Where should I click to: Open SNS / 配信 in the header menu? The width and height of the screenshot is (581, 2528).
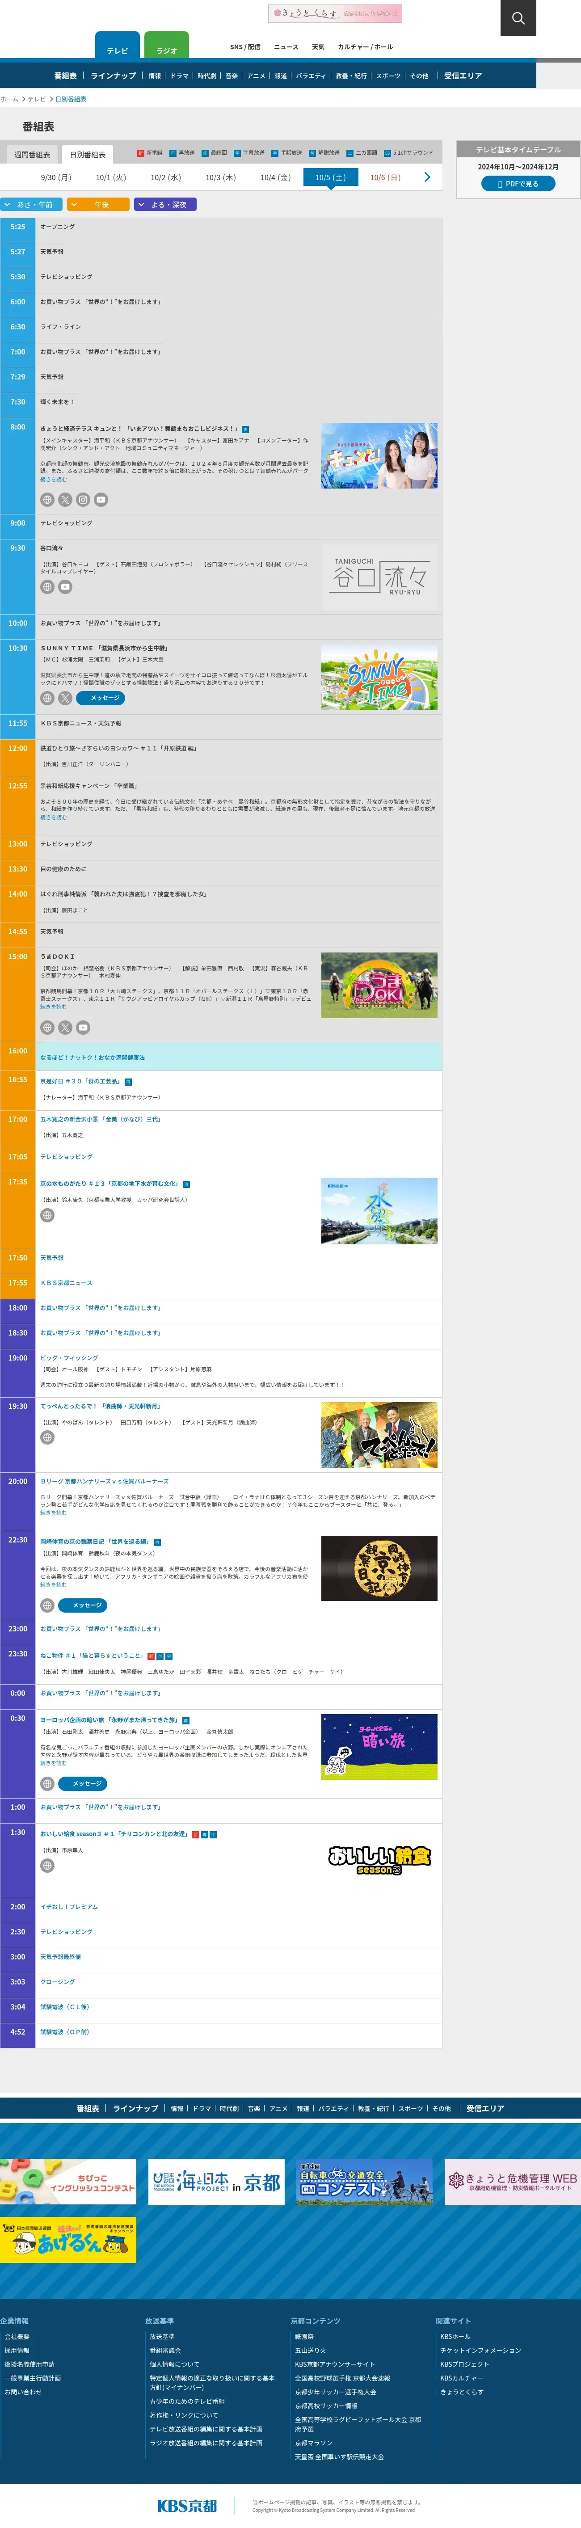click(x=245, y=47)
